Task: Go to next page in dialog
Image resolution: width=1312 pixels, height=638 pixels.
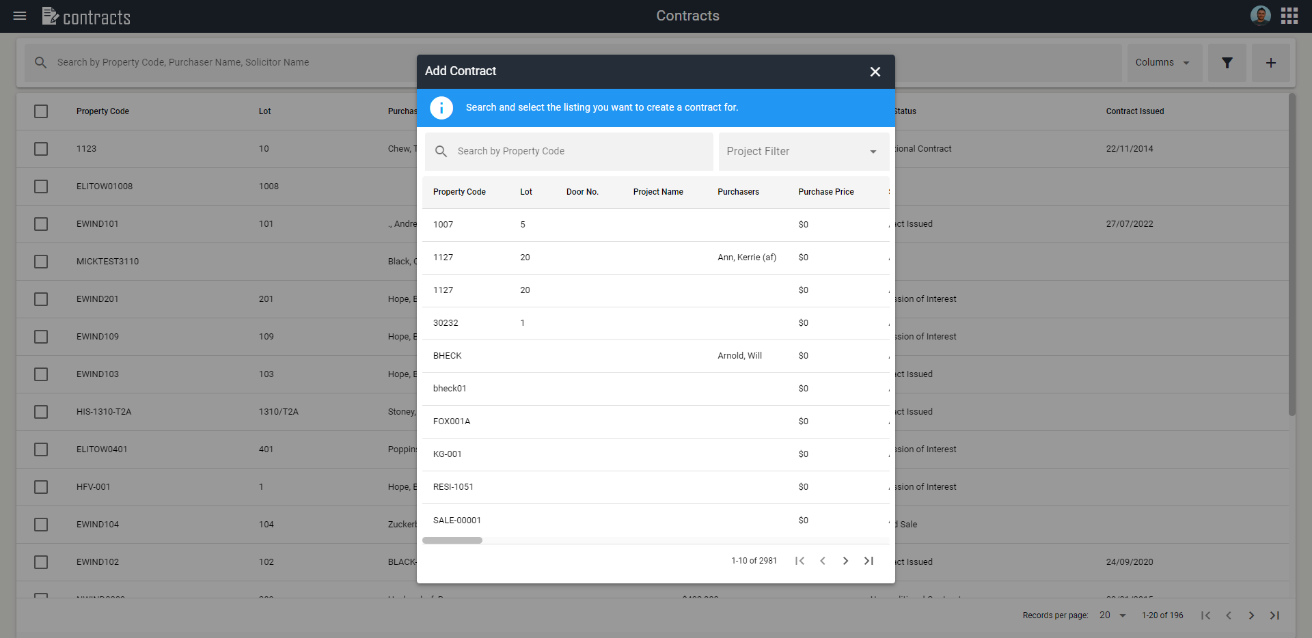Action: (845, 561)
